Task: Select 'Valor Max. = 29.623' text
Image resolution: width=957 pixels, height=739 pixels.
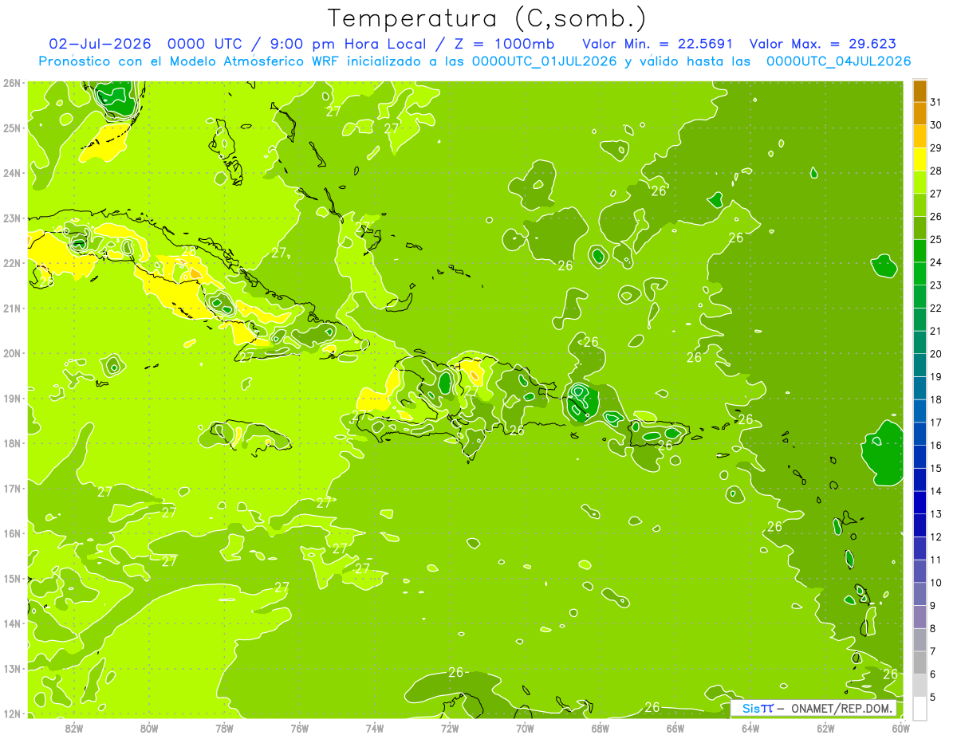Action: (x=822, y=44)
